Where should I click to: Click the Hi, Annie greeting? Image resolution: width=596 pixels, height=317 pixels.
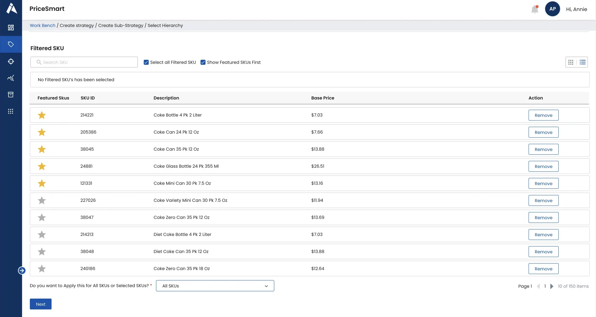click(x=576, y=9)
